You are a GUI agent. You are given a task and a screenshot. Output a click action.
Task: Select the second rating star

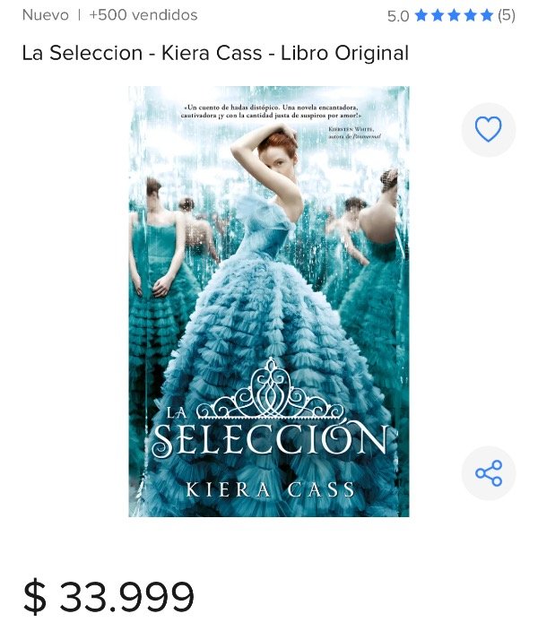click(x=438, y=16)
